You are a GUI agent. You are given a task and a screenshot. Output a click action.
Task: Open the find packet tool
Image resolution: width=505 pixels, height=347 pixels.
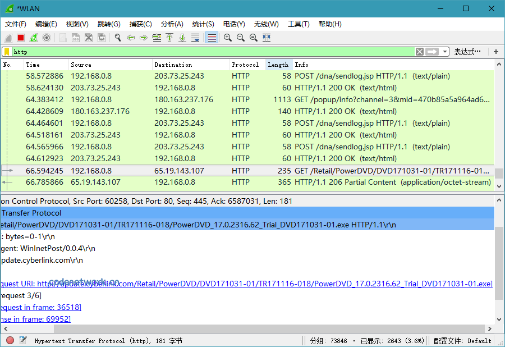(x=117, y=38)
